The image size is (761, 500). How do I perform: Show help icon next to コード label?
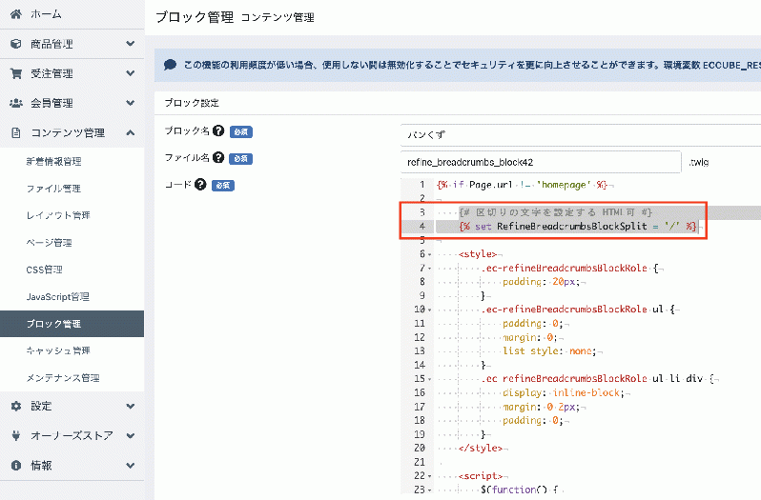[200, 185]
